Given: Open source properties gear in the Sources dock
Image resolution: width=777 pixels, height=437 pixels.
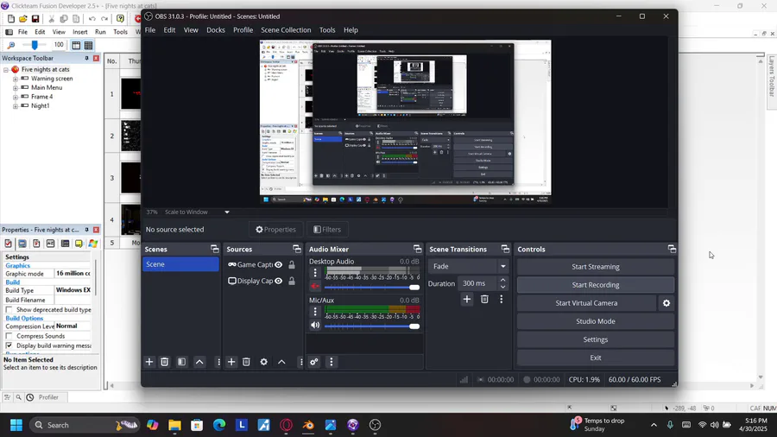Looking at the screenshot, I should coord(263,362).
